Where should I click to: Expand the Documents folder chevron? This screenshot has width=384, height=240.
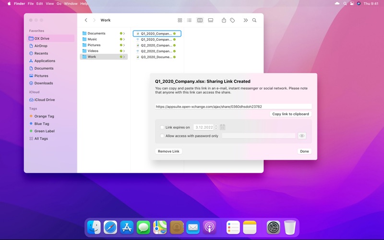tap(124, 34)
